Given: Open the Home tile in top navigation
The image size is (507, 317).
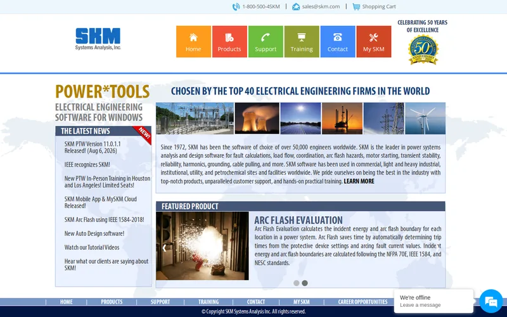Looking at the screenshot, I should [x=193, y=41].
